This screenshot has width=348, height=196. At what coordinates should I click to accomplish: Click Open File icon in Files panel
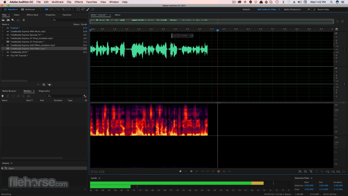tap(3, 20)
